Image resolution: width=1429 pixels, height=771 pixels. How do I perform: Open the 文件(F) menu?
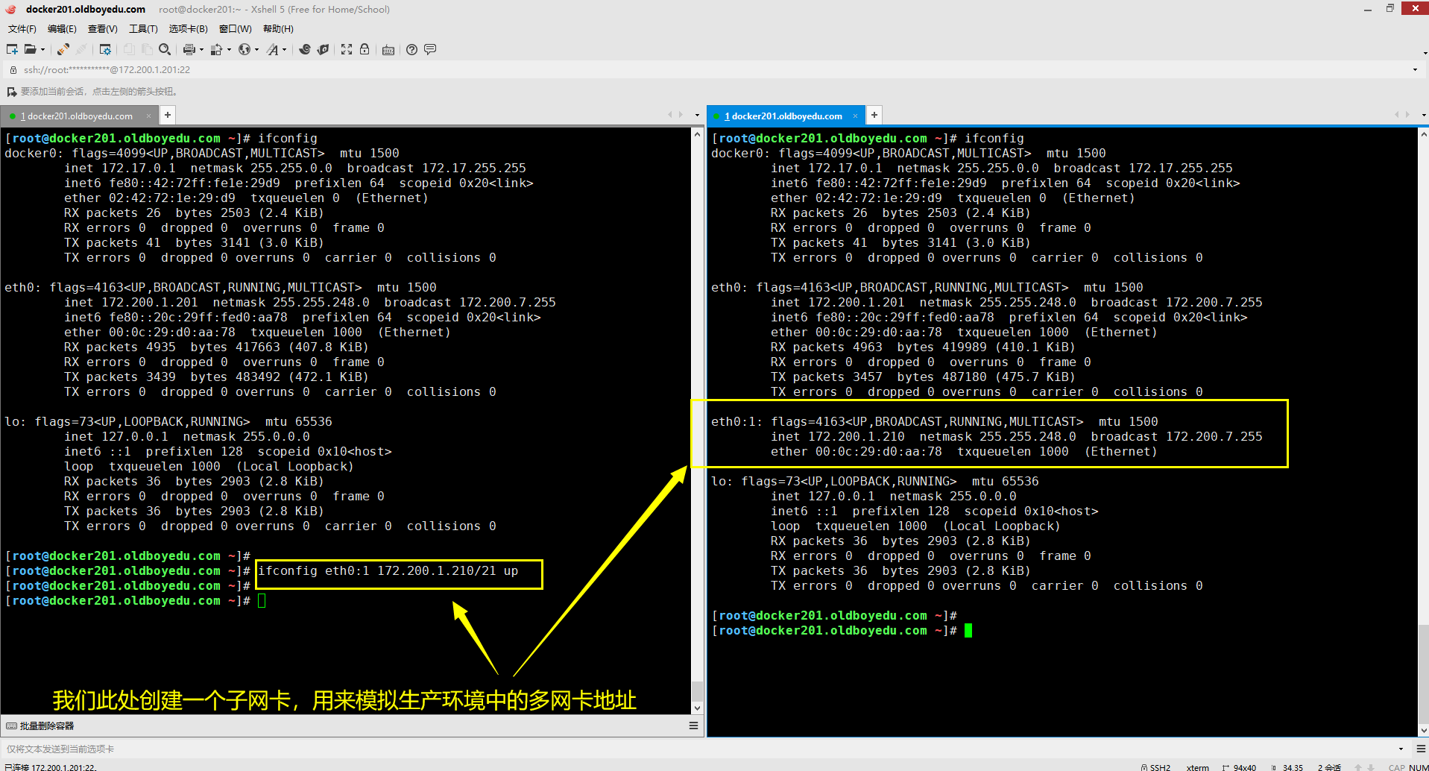(22, 29)
